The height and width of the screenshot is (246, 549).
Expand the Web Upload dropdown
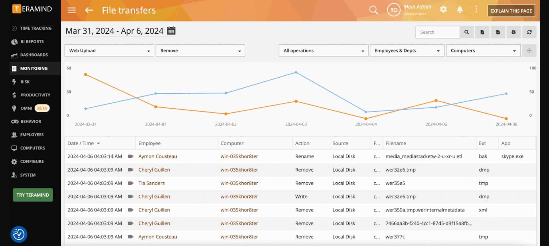click(109, 51)
